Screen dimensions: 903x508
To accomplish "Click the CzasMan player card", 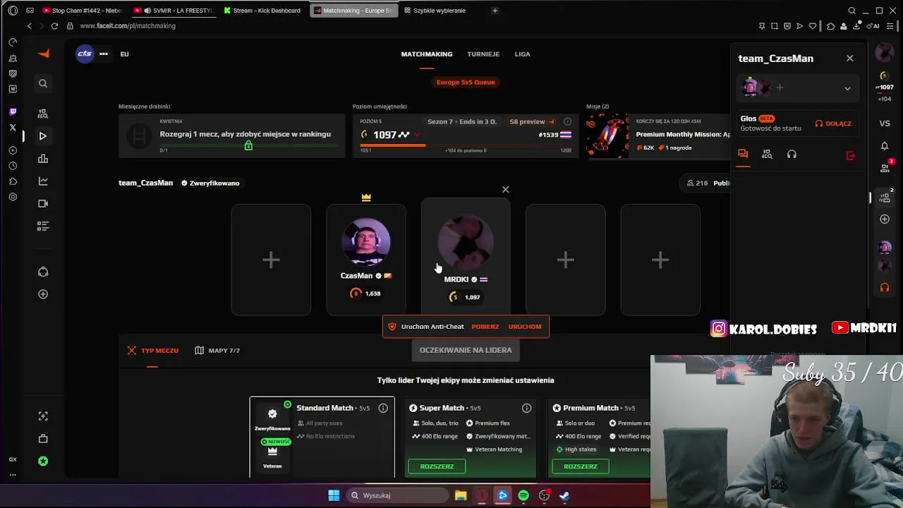I will tap(366, 260).
